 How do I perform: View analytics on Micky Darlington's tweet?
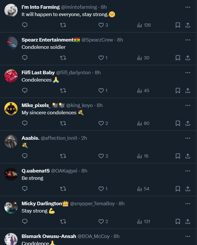pos(143,222)
